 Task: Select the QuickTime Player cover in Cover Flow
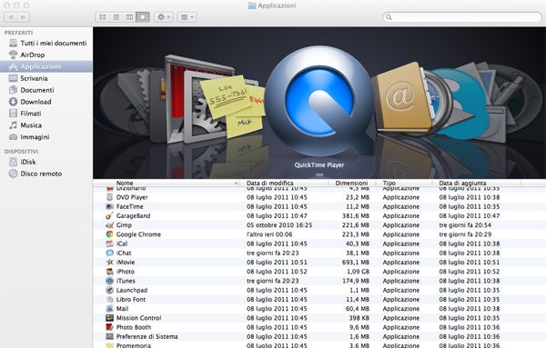click(x=319, y=101)
